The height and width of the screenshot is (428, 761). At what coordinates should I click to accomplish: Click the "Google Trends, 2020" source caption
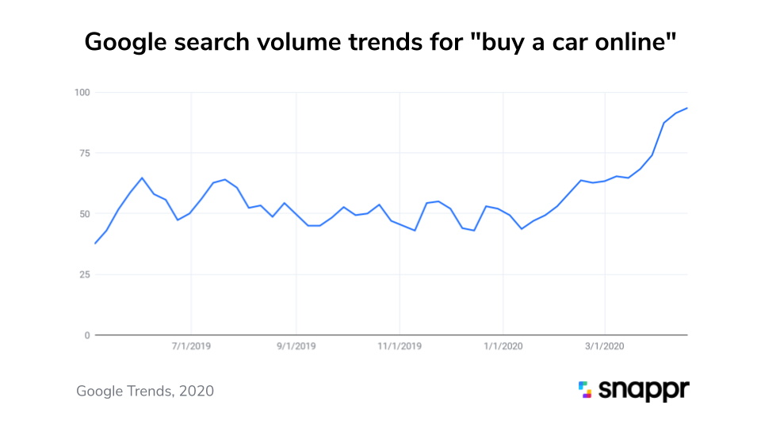145,391
